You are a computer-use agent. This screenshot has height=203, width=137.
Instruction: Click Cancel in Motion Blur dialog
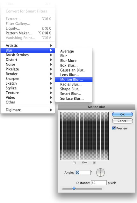click(122, 121)
